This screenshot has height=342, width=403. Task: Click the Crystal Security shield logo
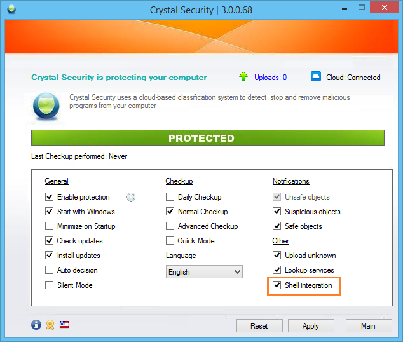pos(46,106)
